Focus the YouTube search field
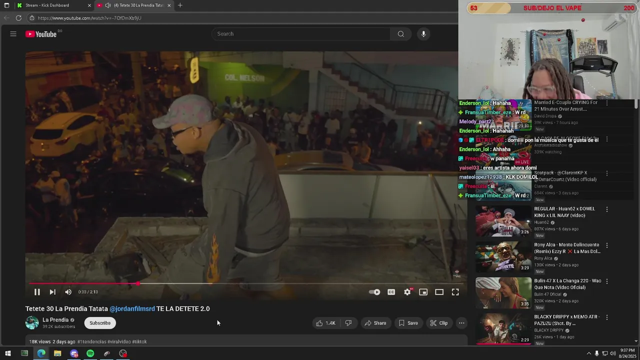Viewport: 640px width, 360px height. (x=301, y=34)
